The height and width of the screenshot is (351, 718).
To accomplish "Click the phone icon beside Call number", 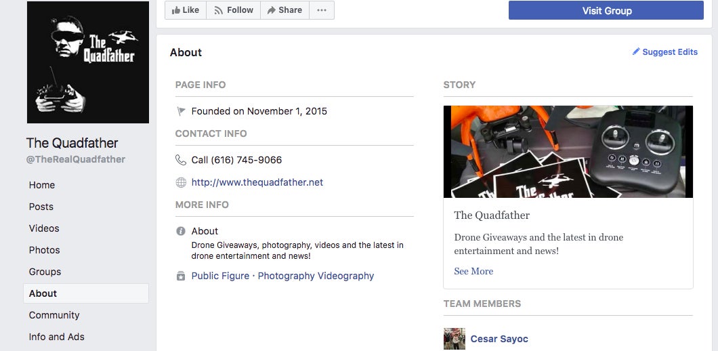I will [181, 160].
